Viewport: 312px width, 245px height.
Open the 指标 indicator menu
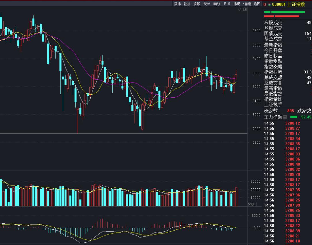(x=177, y=4)
